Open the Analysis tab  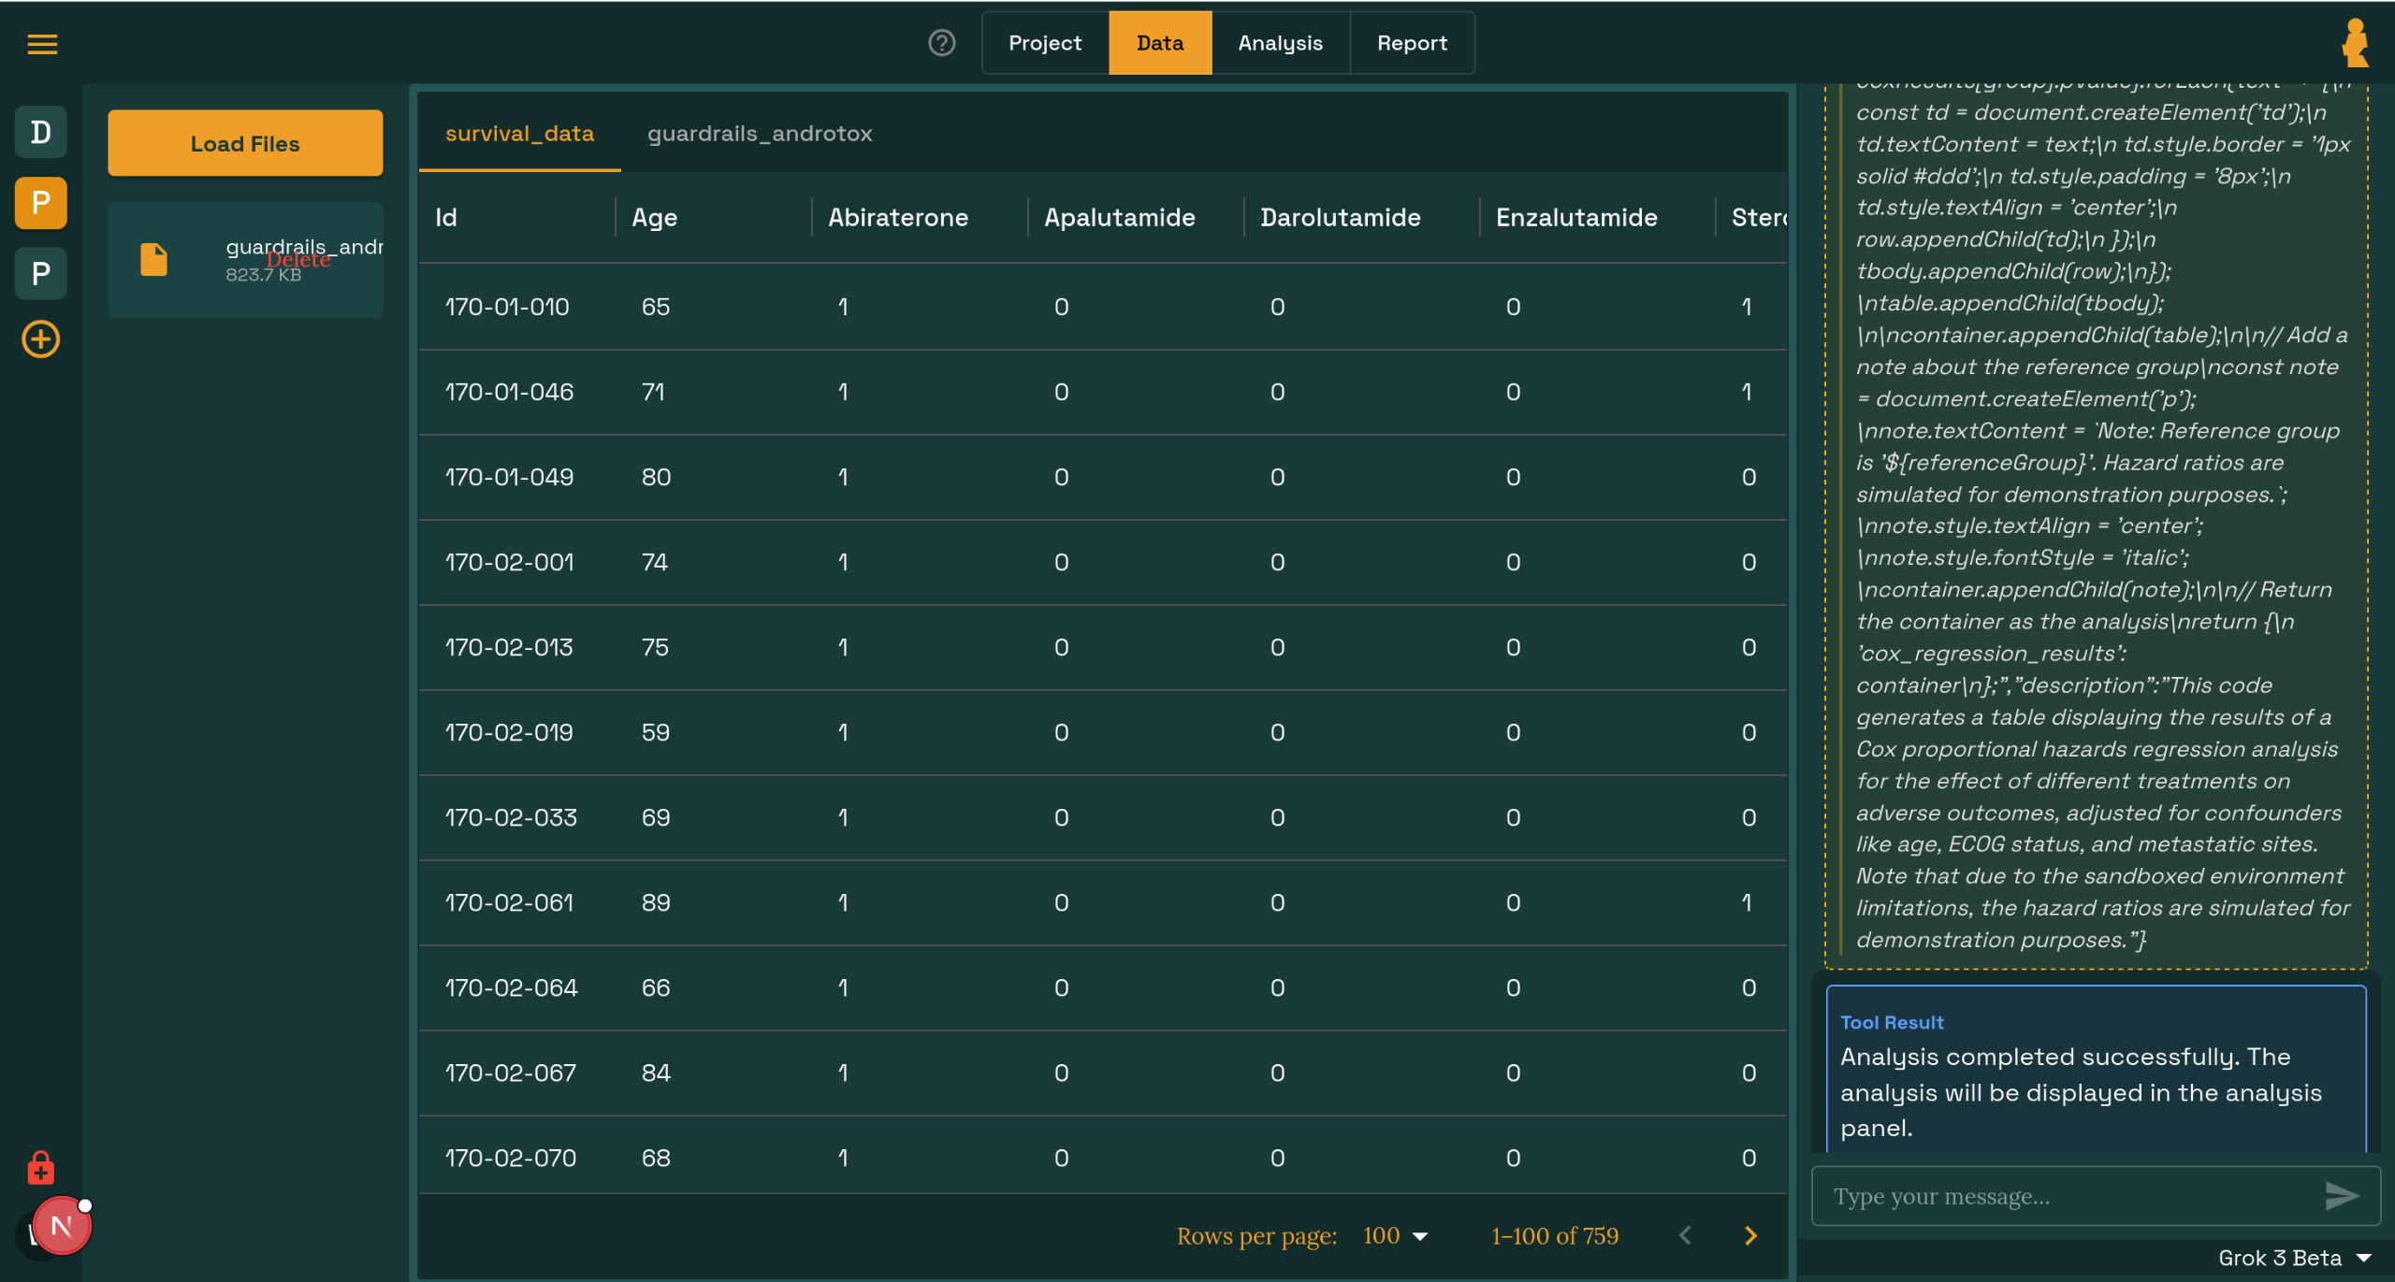tap(1279, 43)
